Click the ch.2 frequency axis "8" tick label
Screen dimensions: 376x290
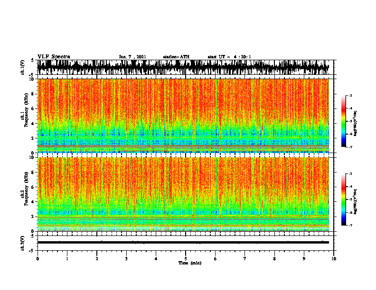click(34, 172)
